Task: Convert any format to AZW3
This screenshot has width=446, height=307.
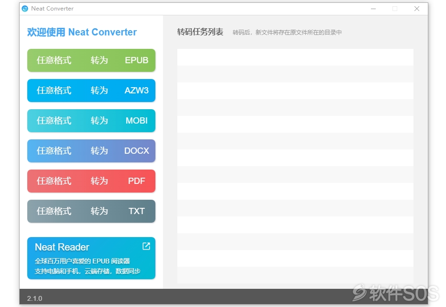Action: coord(91,91)
